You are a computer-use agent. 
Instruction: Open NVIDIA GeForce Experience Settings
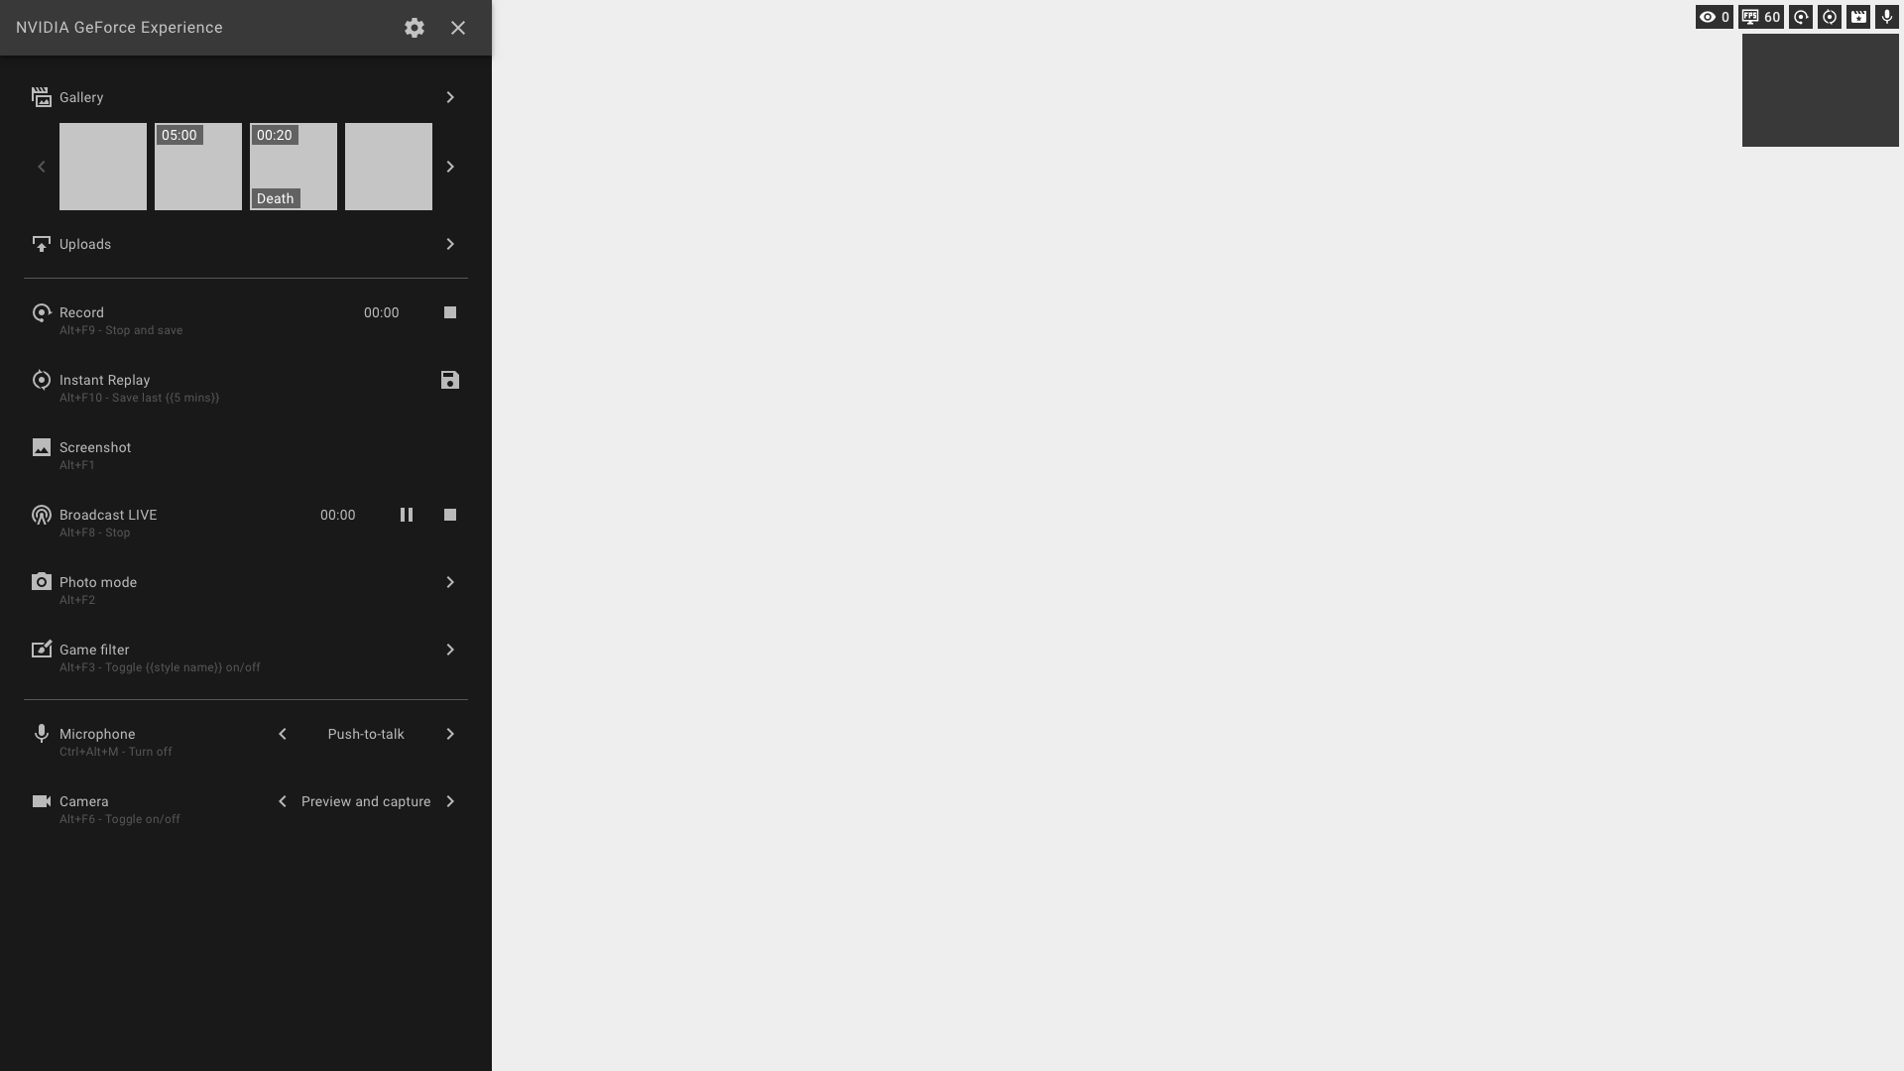point(415,28)
